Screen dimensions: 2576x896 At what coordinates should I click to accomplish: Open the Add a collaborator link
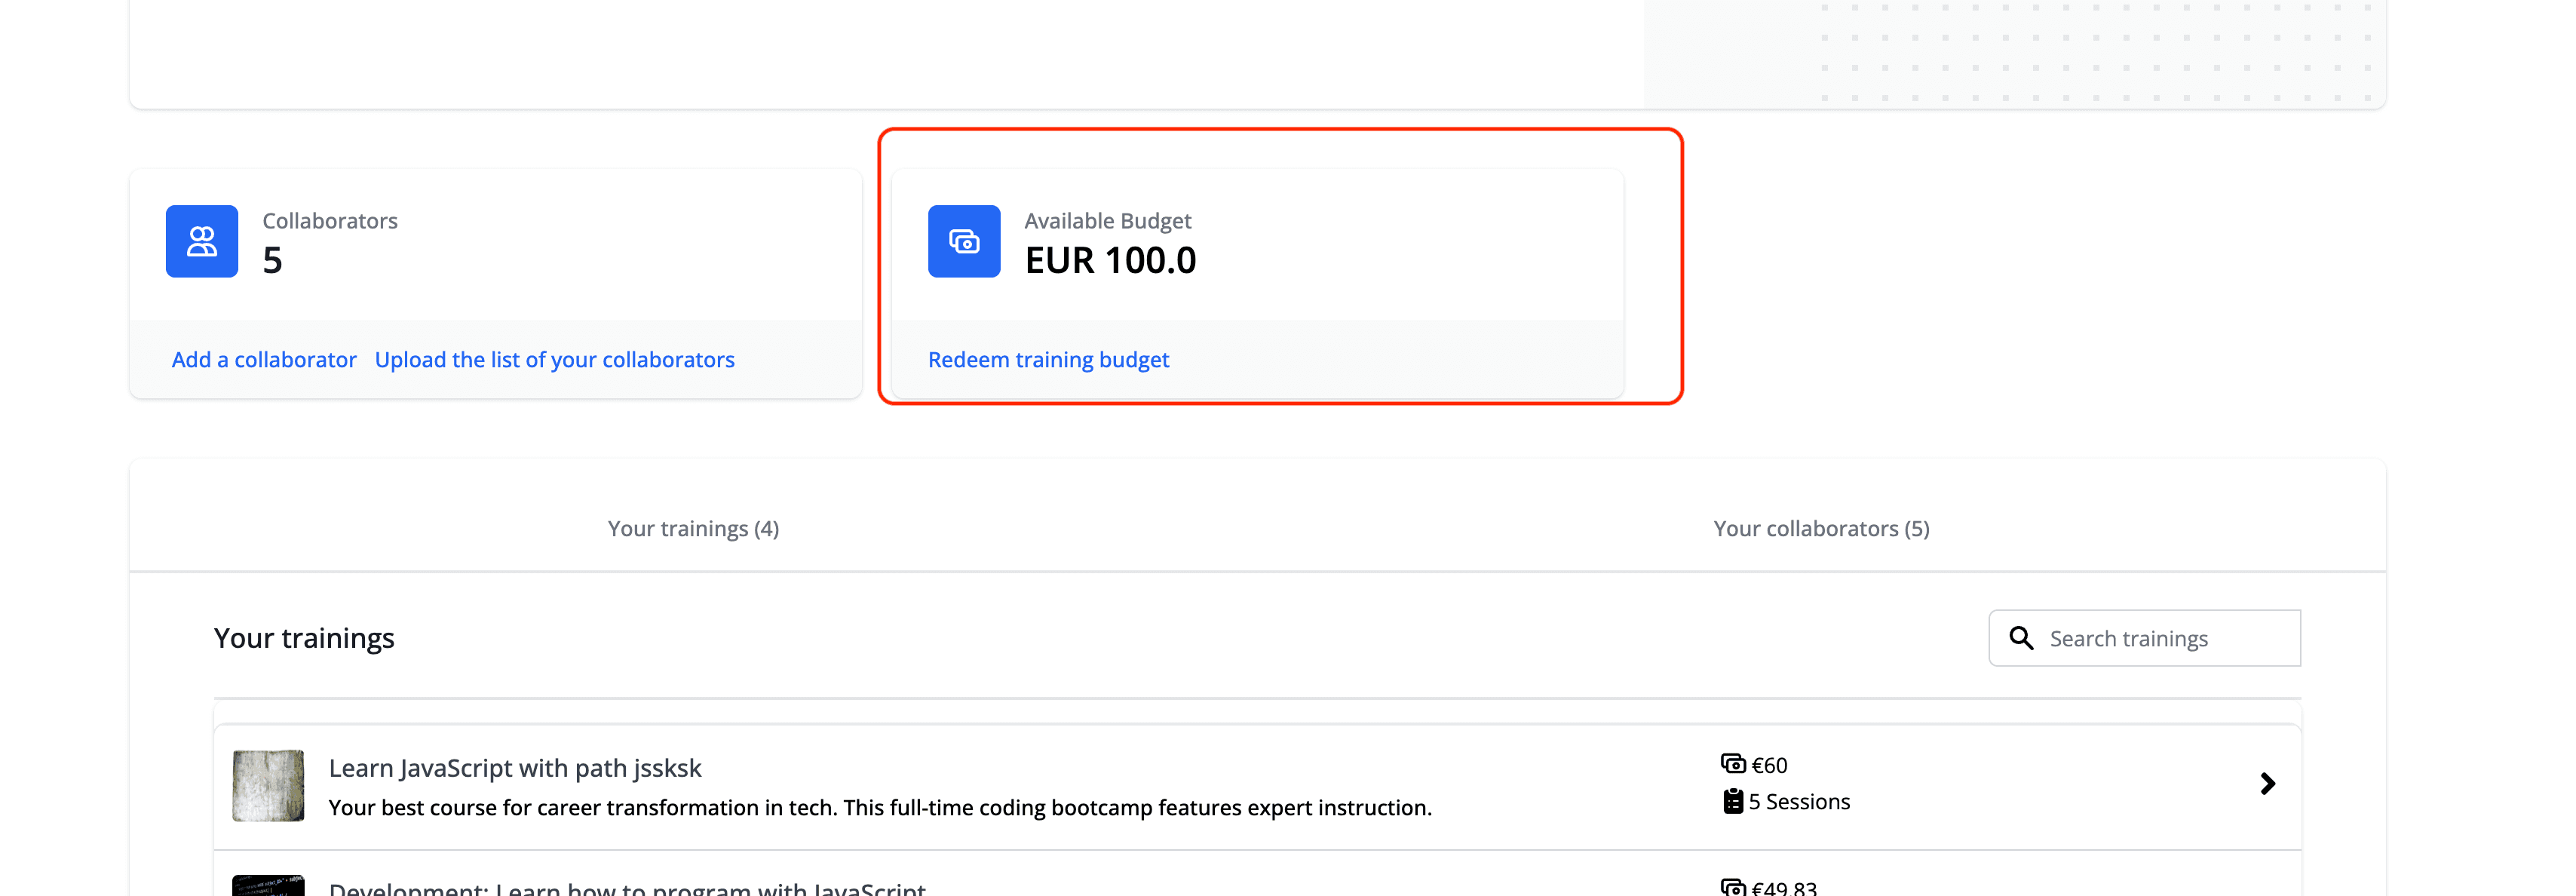point(264,359)
